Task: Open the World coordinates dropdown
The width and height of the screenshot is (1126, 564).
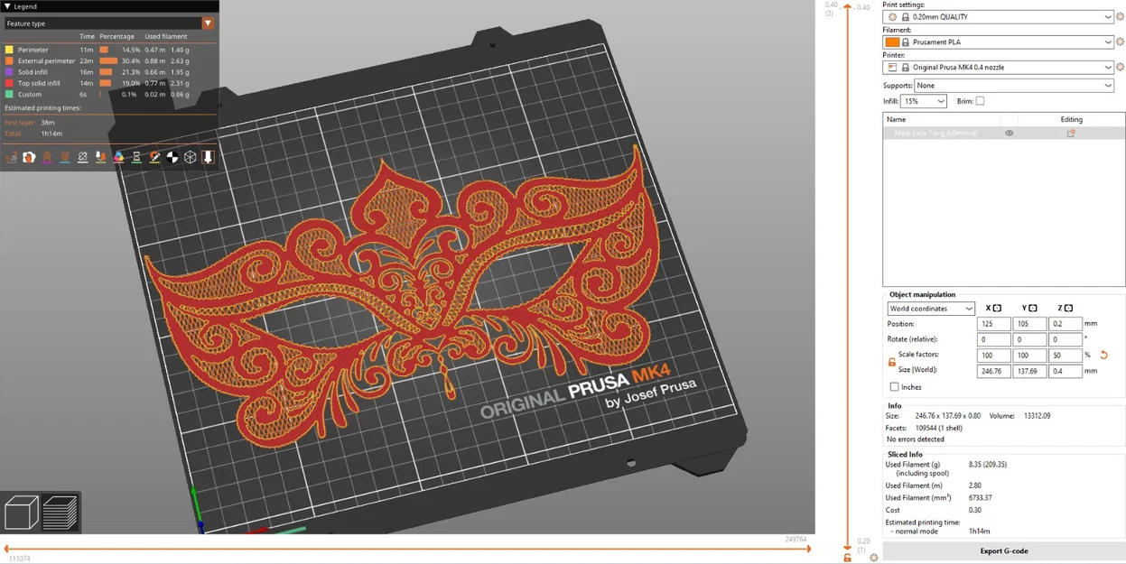Action: coord(931,309)
